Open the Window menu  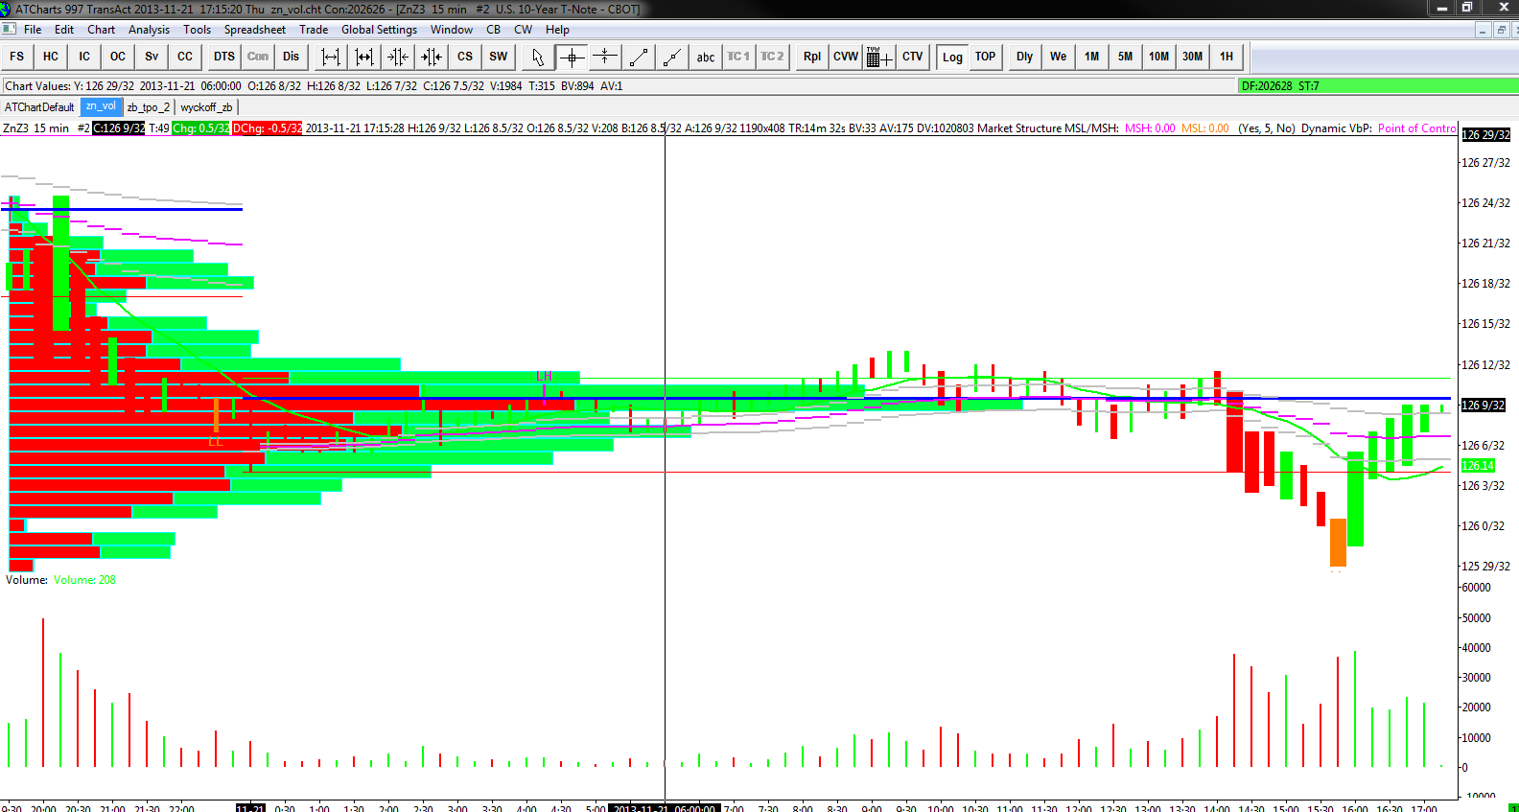tap(452, 30)
